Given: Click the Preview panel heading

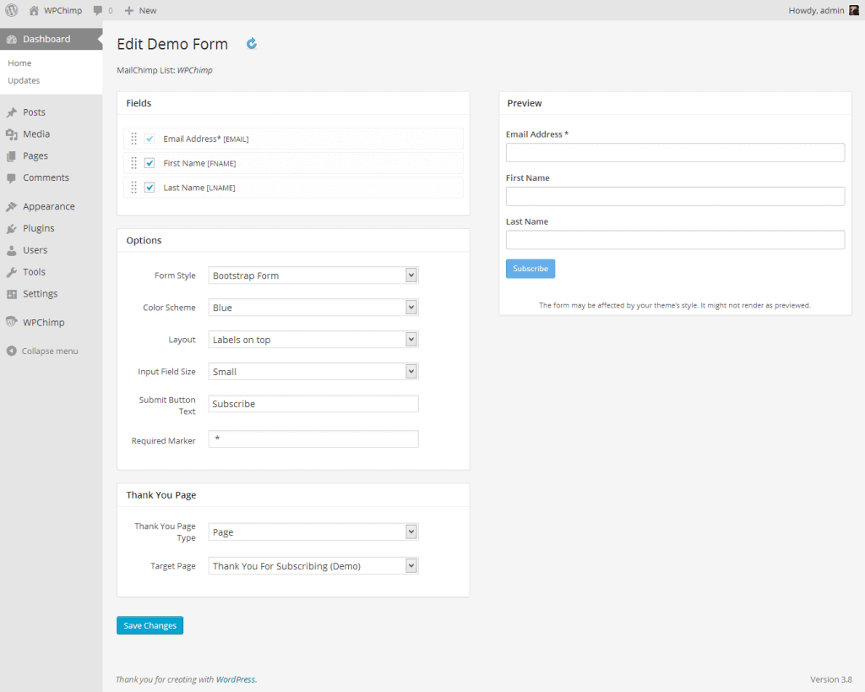Looking at the screenshot, I should [x=525, y=103].
